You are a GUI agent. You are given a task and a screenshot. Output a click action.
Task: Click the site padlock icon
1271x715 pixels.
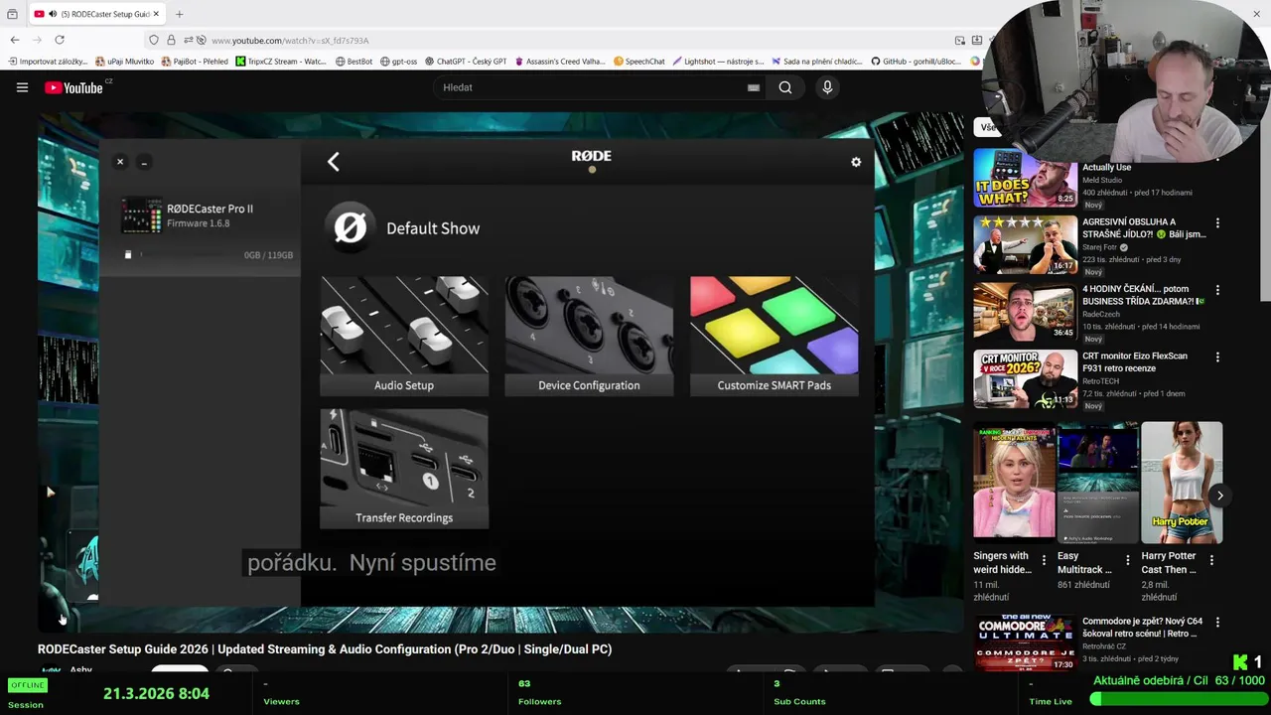click(x=171, y=40)
